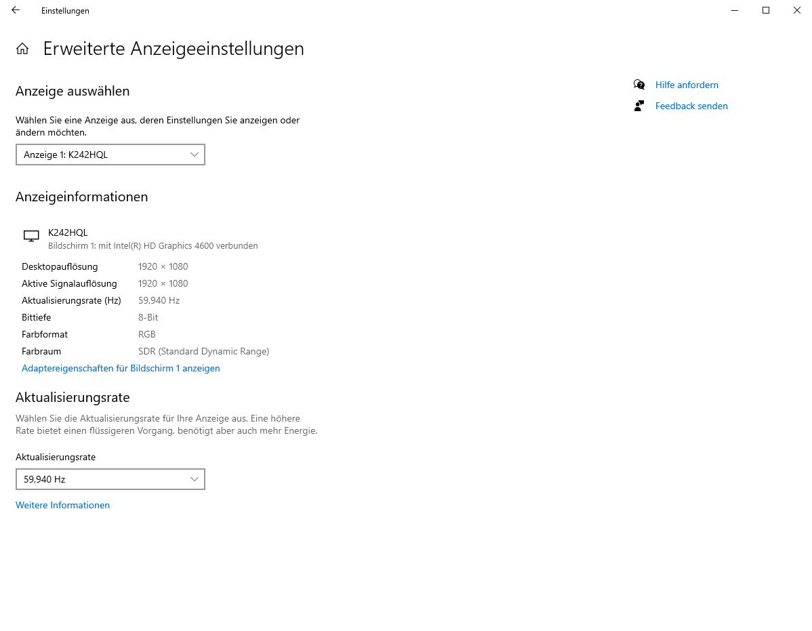Open the Anzeige 1: K242HQL dropdown

(x=110, y=155)
